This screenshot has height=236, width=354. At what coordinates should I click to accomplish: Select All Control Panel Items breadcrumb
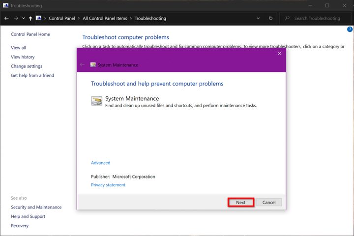point(105,18)
